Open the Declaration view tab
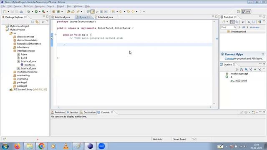 88,112
